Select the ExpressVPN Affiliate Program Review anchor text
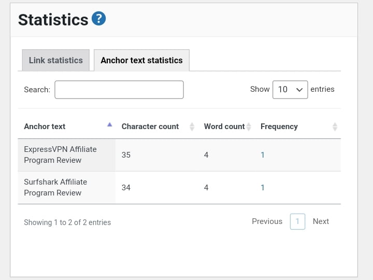 [60, 155]
